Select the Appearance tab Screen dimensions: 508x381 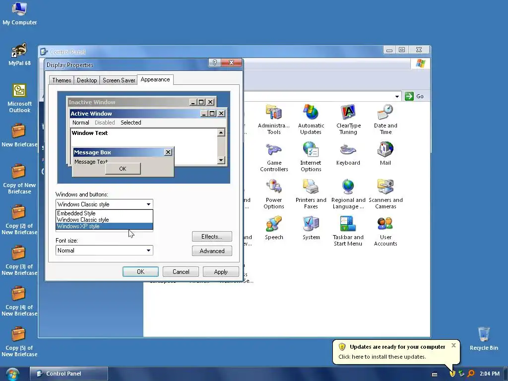[155, 79]
